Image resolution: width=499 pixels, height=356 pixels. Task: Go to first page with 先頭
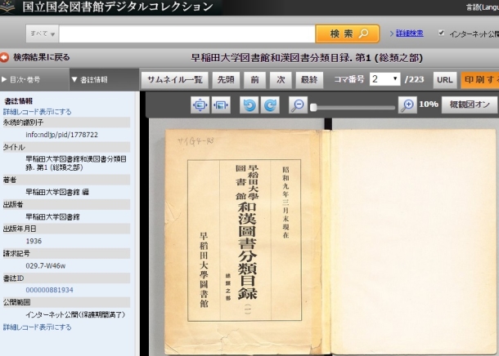click(226, 80)
